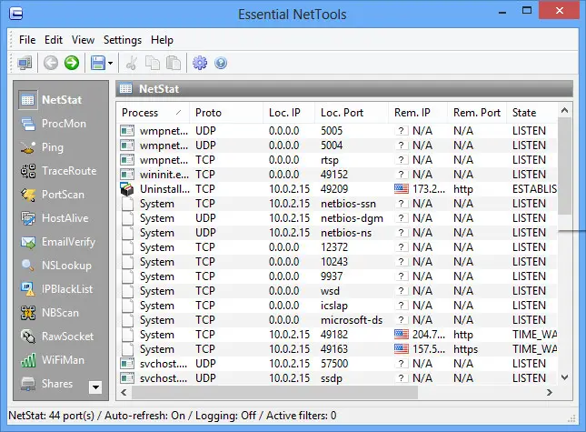Click the microsoft-ds port cell

(352, 320)
